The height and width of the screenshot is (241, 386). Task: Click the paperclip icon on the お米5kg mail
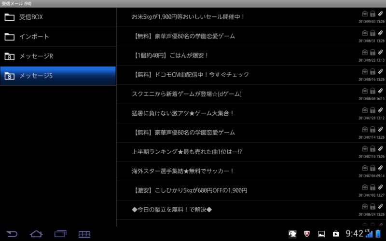[380, 13]
